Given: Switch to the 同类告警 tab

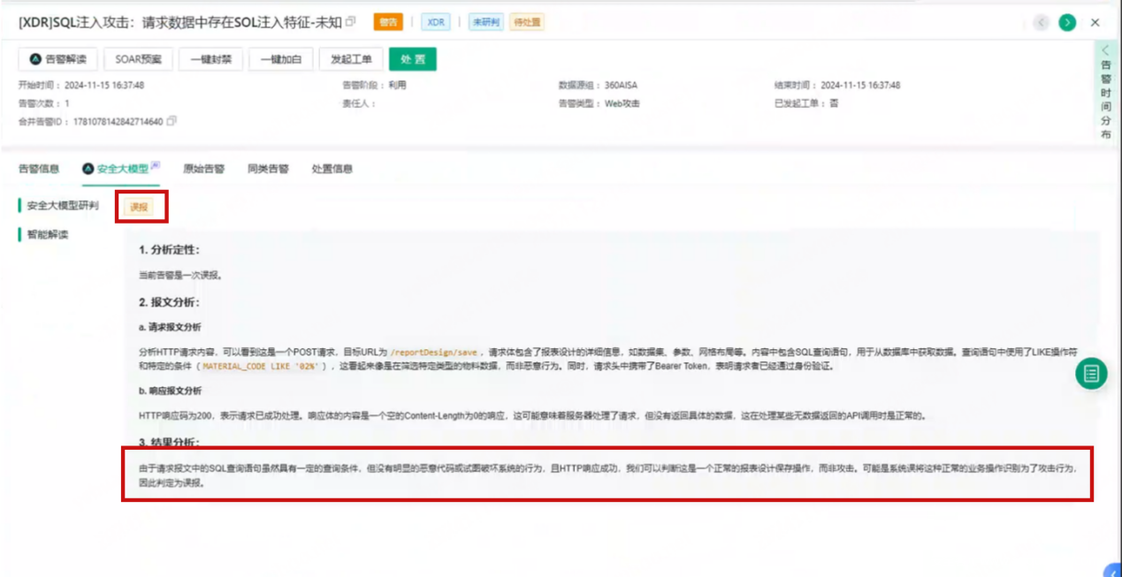Looking at the screenshot, I should tap(268, 169).
